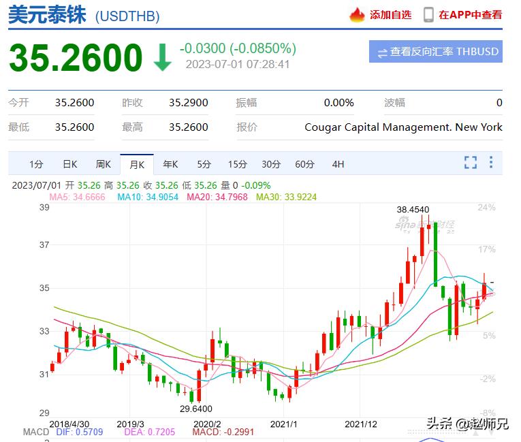521x442 pixels.
Task: Open the 年K chart tab
Action: click(x=170, y=164)
